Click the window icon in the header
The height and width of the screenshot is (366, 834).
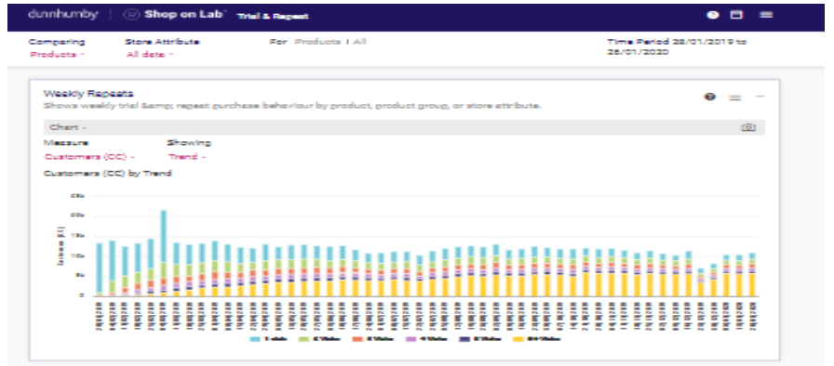click(736, 15)
